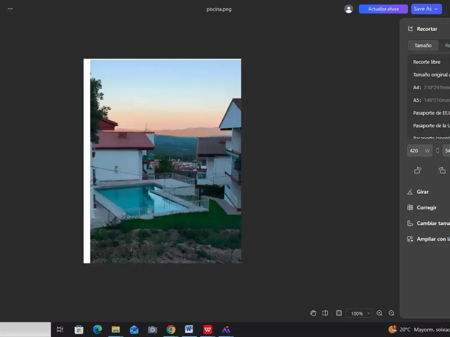Open the Ampliar con IA tool
The image size is (450, 337).
(x=428, y=239)
